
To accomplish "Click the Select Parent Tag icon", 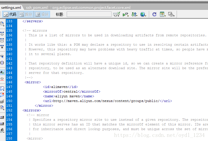I will 2,56.
